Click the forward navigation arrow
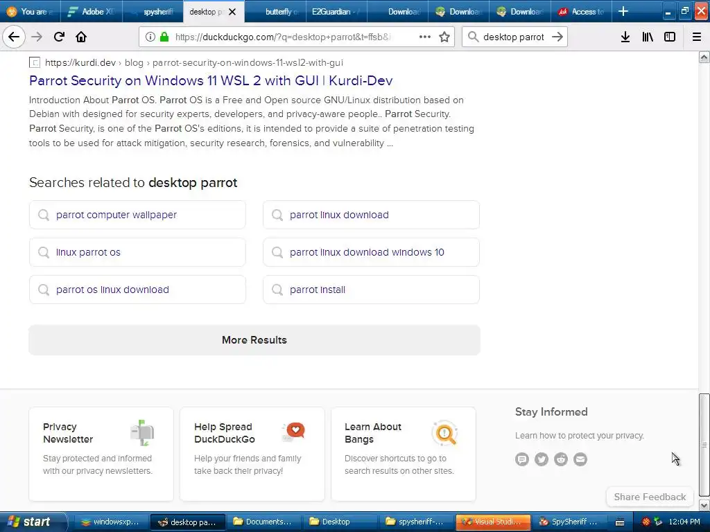The height and width of the screenshot is (532, 710). pyautogui.click(x=37, y=37)
